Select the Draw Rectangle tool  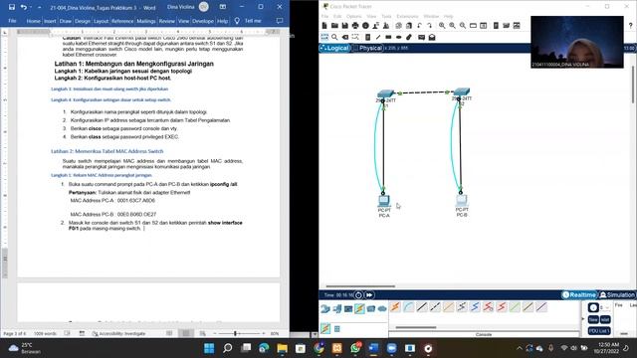click(388, 38)
